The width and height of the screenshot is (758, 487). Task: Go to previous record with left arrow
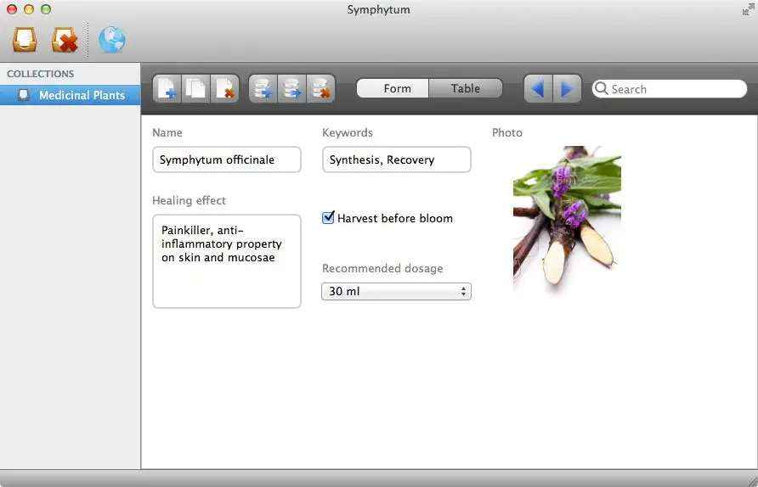(x=538, y=89)
